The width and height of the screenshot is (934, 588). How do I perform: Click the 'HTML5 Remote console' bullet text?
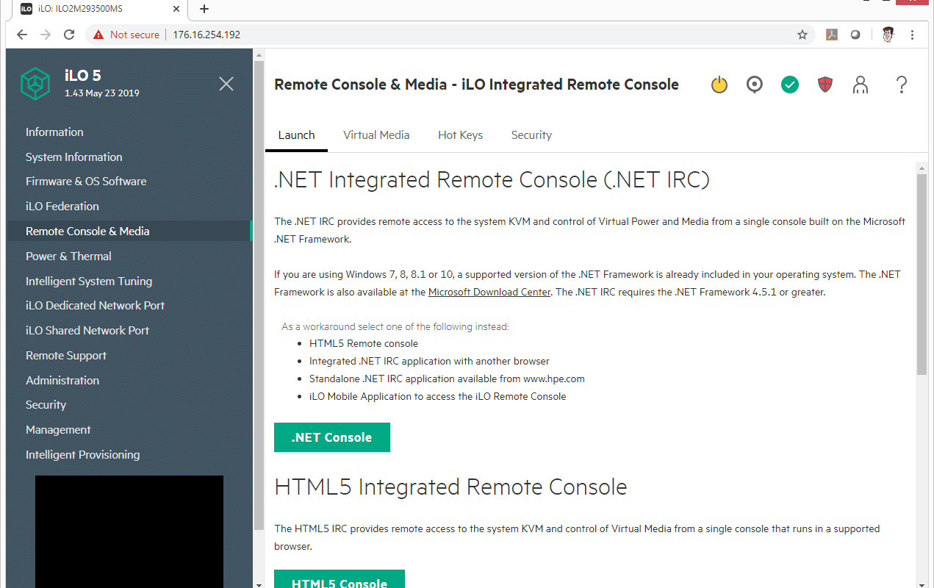coord(364,343)
